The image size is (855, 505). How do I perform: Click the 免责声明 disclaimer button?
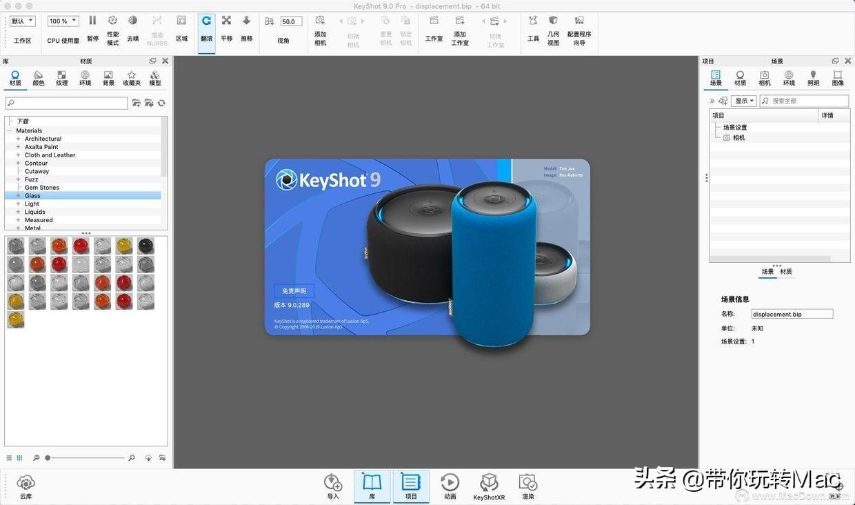point(294,290)
